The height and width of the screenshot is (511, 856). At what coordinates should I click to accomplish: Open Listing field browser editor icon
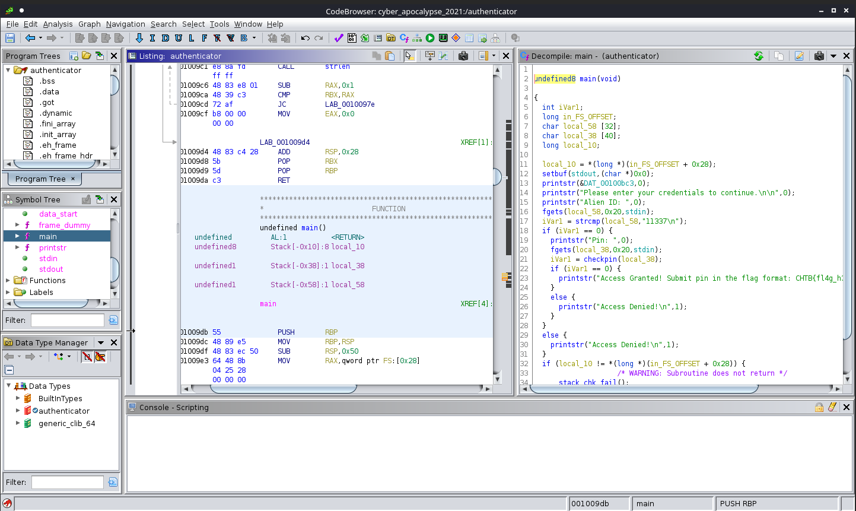click(430, 56)
